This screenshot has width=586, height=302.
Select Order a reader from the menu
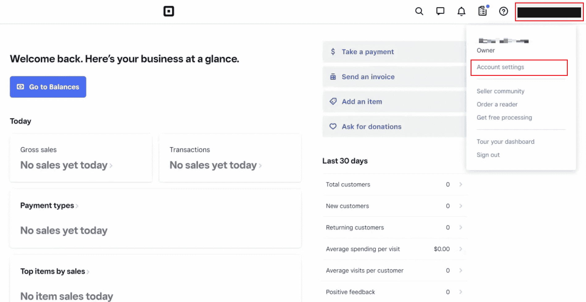click(x=497, y=104)
